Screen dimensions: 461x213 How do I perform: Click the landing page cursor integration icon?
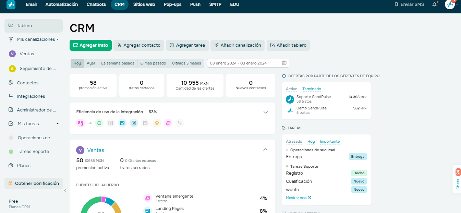pos(122,123)
